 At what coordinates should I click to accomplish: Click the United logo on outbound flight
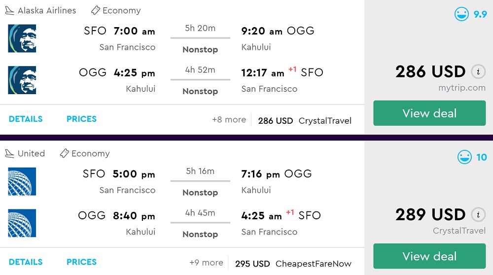[22, 181]
